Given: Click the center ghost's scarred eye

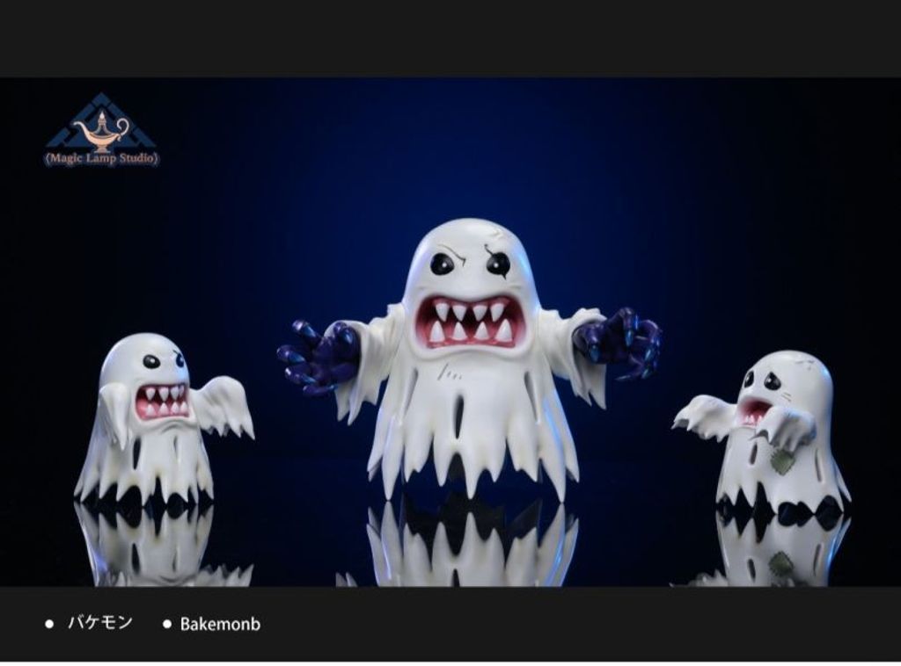Looking at the screenshot, I should point(497,263).
